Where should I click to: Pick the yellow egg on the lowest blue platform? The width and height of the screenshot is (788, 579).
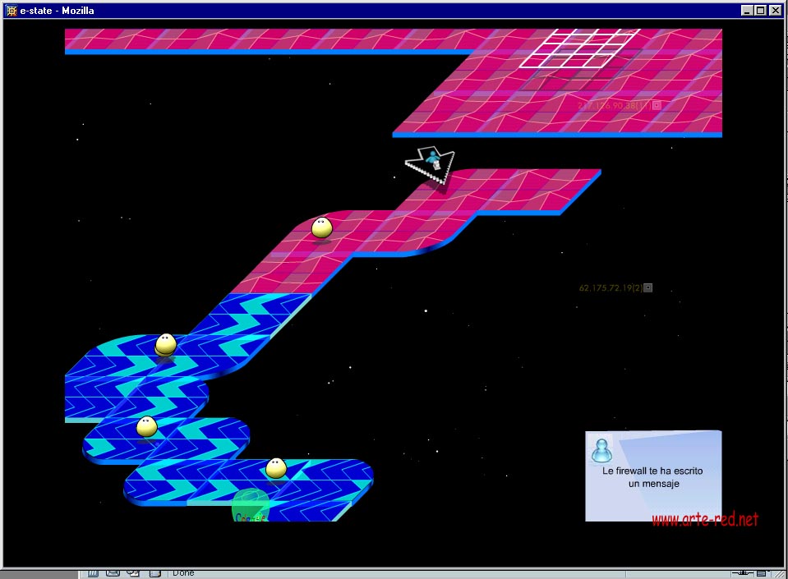pyautogui.click(x=276, y=468)
